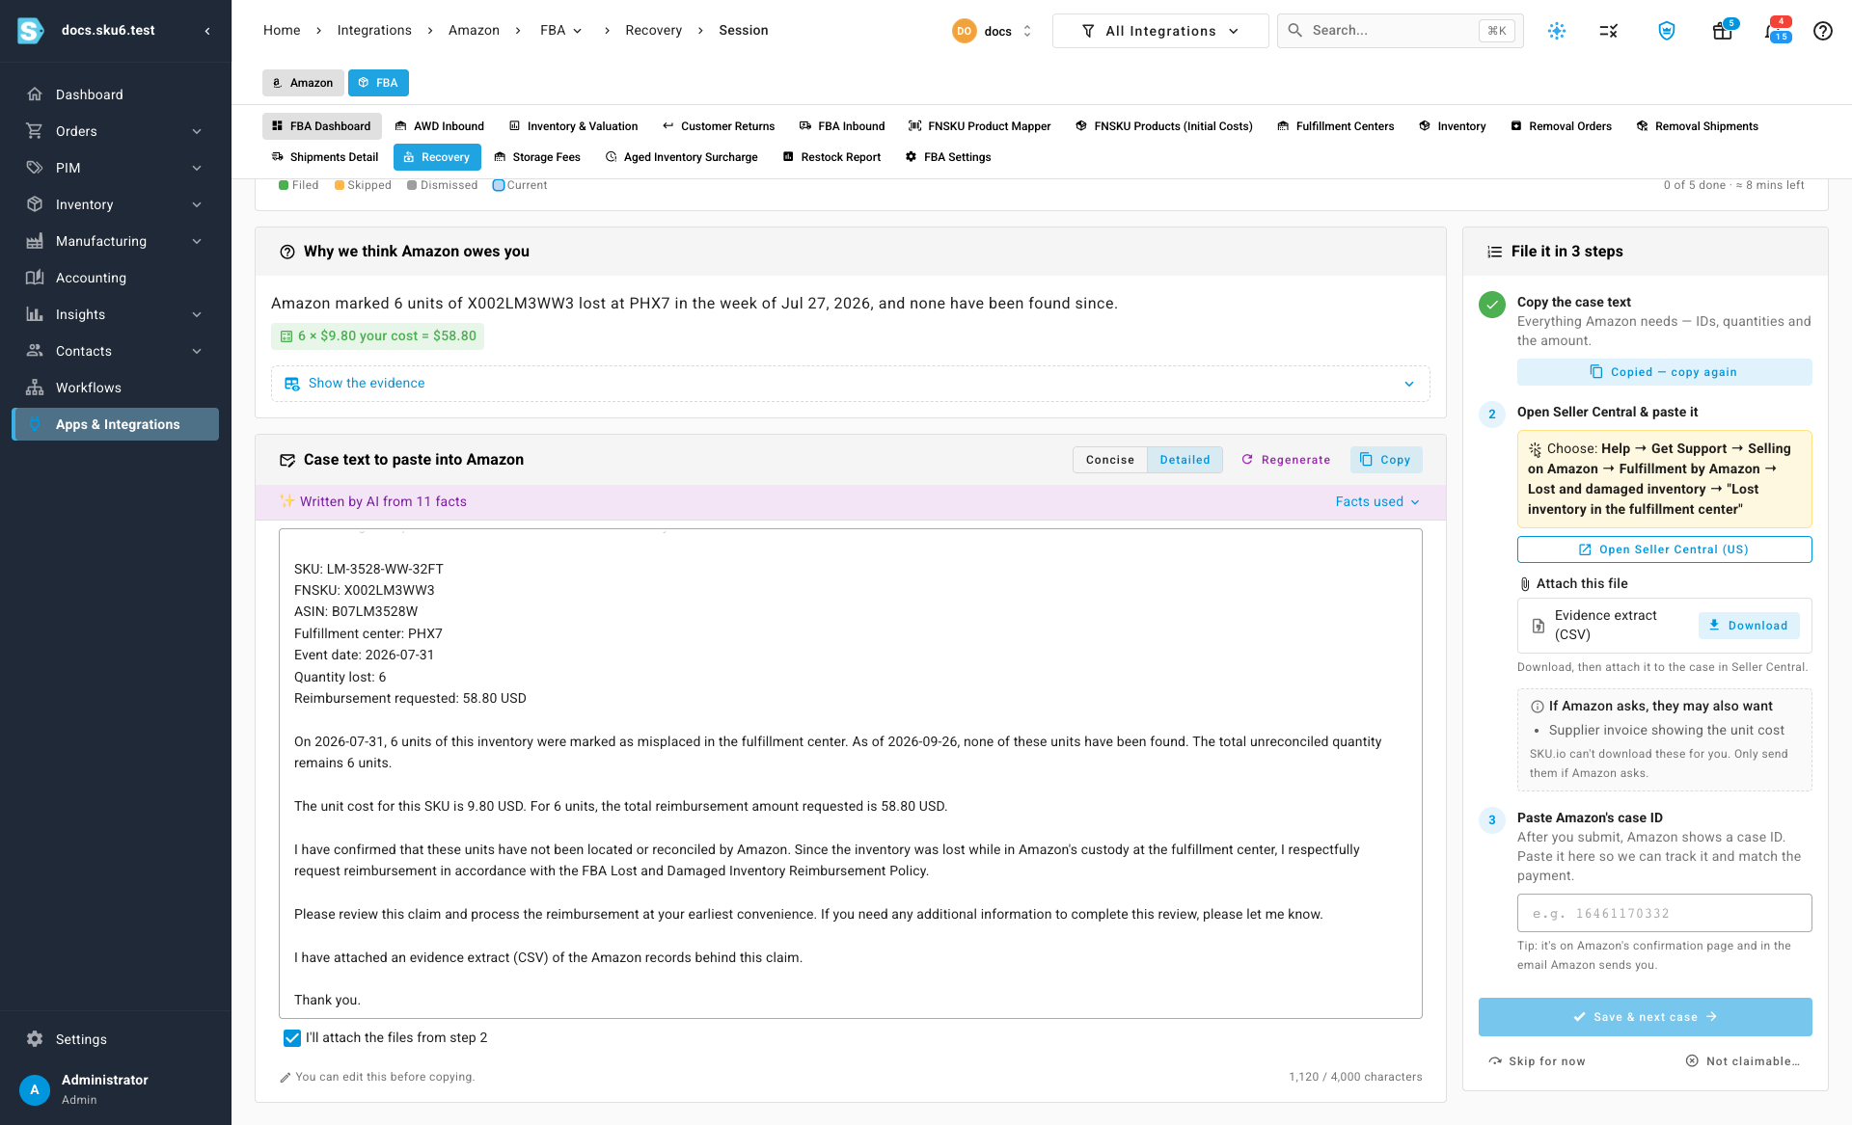Screen dimensions: 1852x1125
Task: Open the All Integrations filter dropdown
Action: (x=1160, y=31)
